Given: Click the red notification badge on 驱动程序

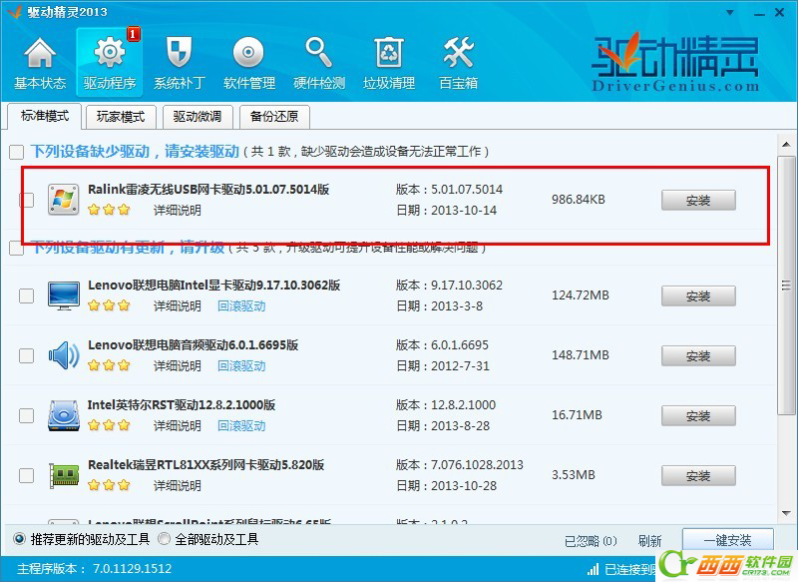Looking at the screenshot, I should click(x=134, y=34).
